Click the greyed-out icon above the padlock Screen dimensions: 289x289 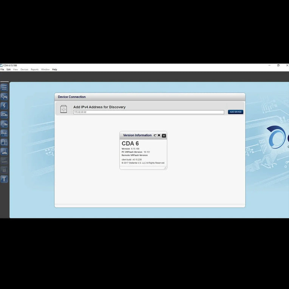pyautogui.click(x=4, y=161)
